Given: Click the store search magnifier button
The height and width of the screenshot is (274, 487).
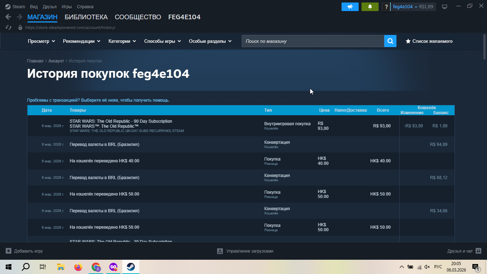Looking at the screenshot, I should pyautogui.click(x=390, y=41).
